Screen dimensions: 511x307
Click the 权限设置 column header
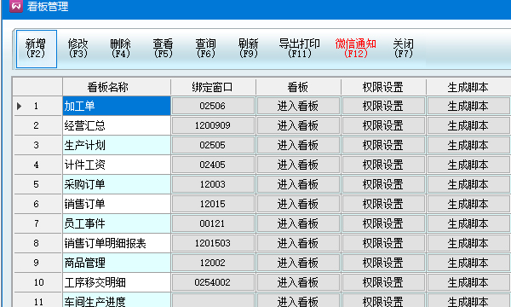point(383,87)
